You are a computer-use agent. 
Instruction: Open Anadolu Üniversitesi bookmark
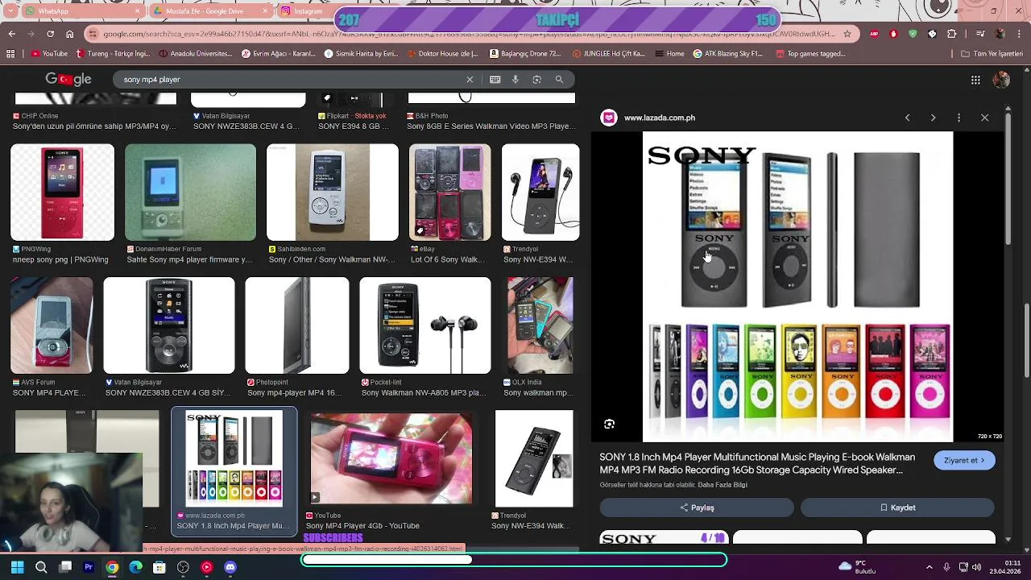coord(196,54)
